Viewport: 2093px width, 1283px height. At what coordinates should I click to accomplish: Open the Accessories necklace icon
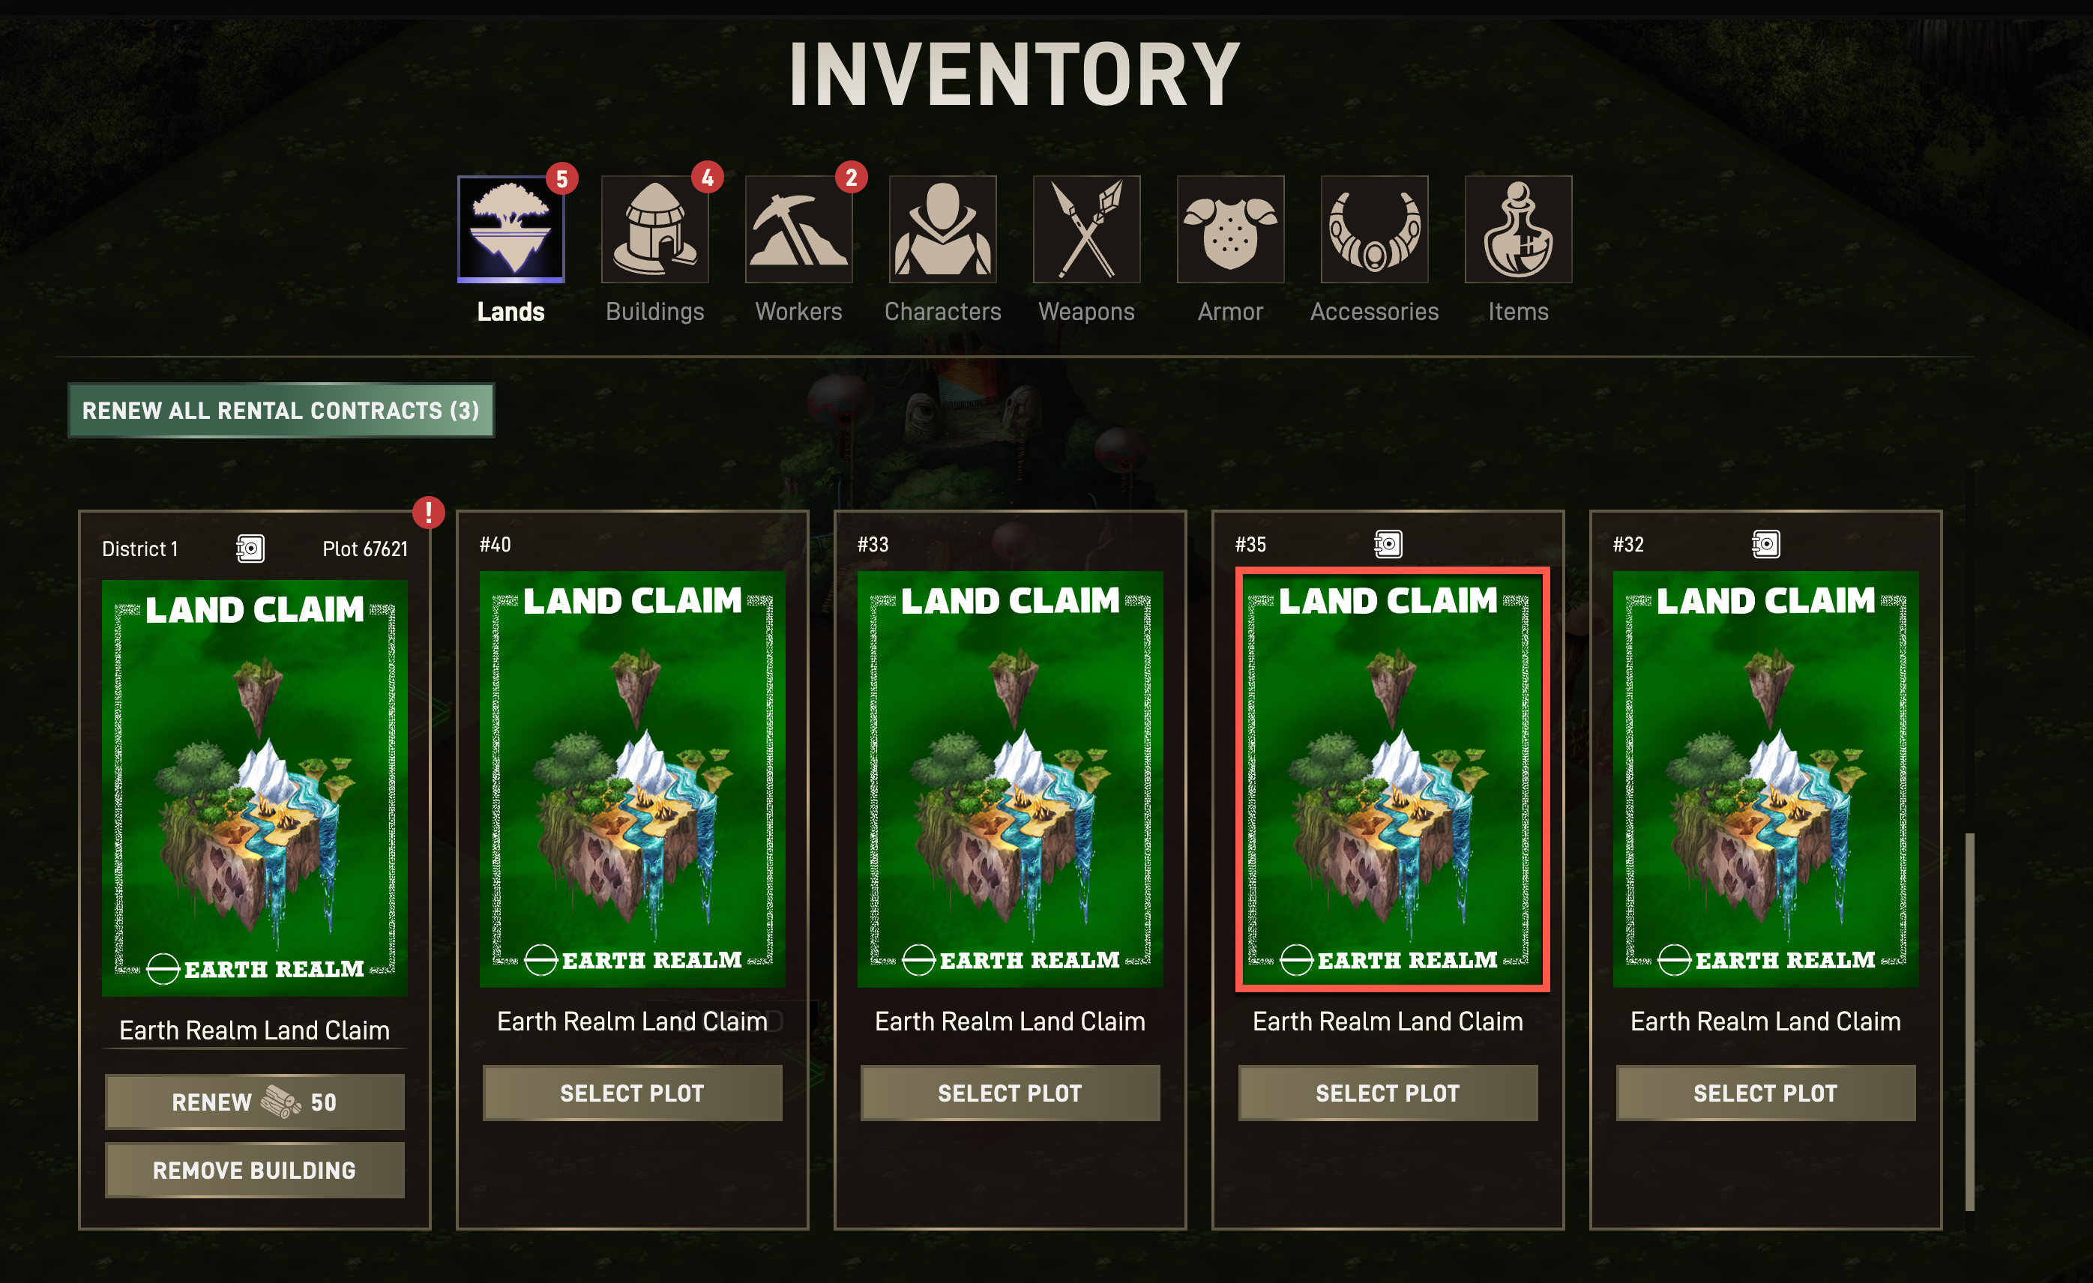[x=1374, y=229]
